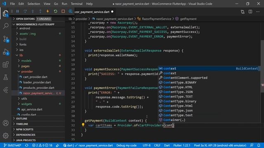Choose Container(…) autocomplete suggestion

pyautogui.click(x=209, y=120)
